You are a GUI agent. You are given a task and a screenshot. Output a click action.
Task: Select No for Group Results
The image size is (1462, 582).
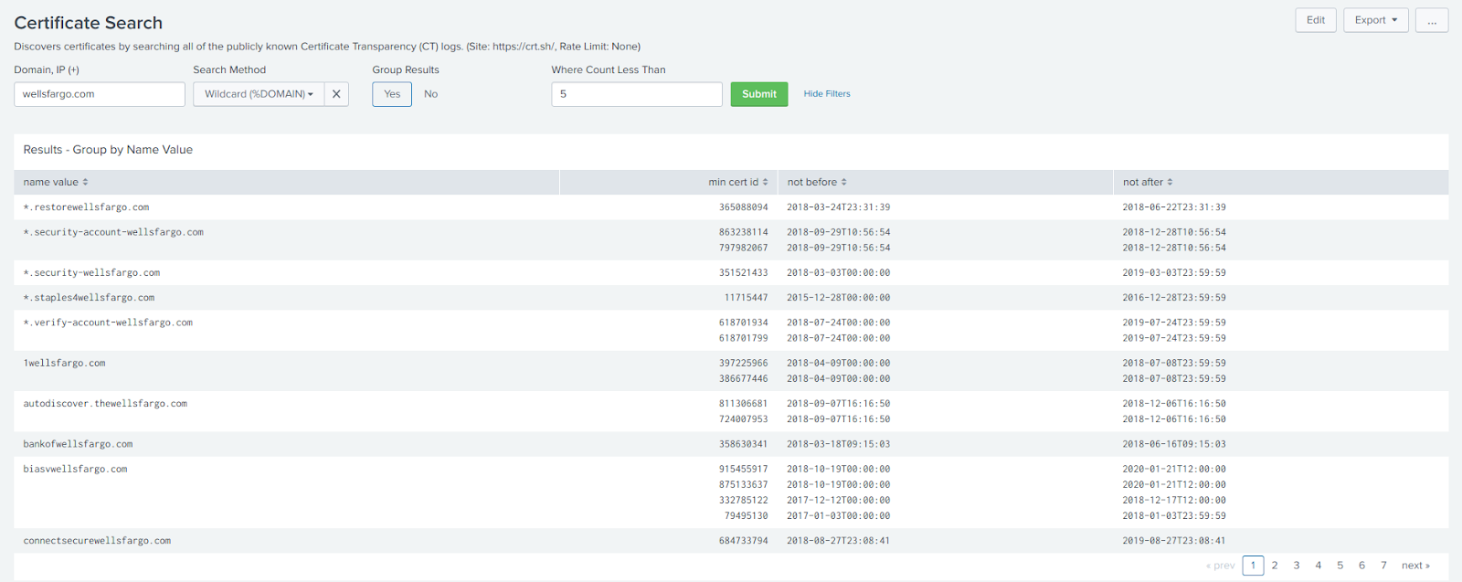point(431,94)
